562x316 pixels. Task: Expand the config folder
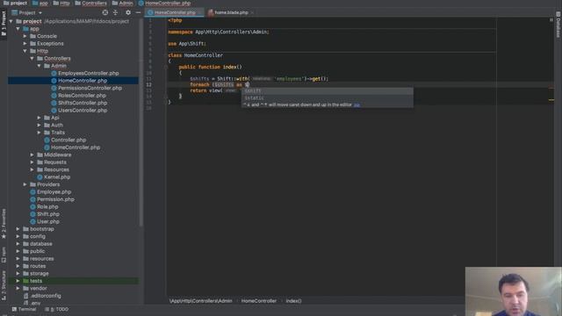[x=18, y=236]
